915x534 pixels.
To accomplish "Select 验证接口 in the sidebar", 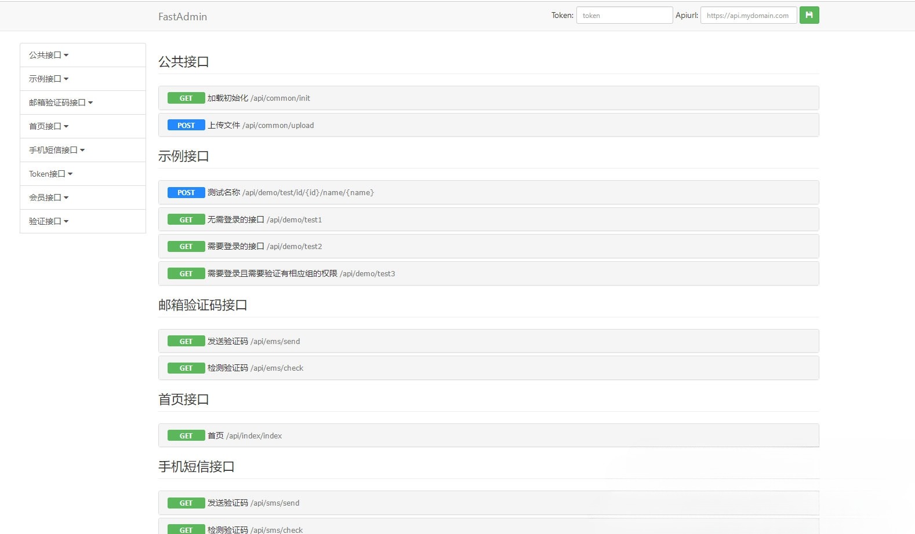I will (x=49, y=221).
